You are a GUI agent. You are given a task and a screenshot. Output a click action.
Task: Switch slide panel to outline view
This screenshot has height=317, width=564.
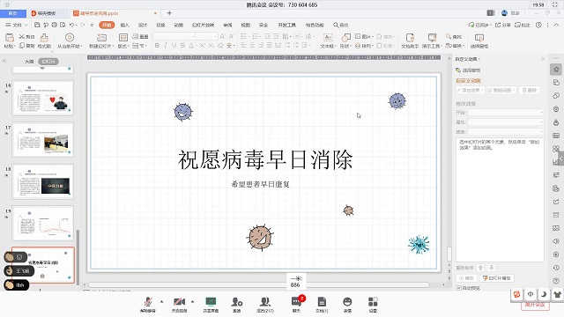(x=29, y=62)
